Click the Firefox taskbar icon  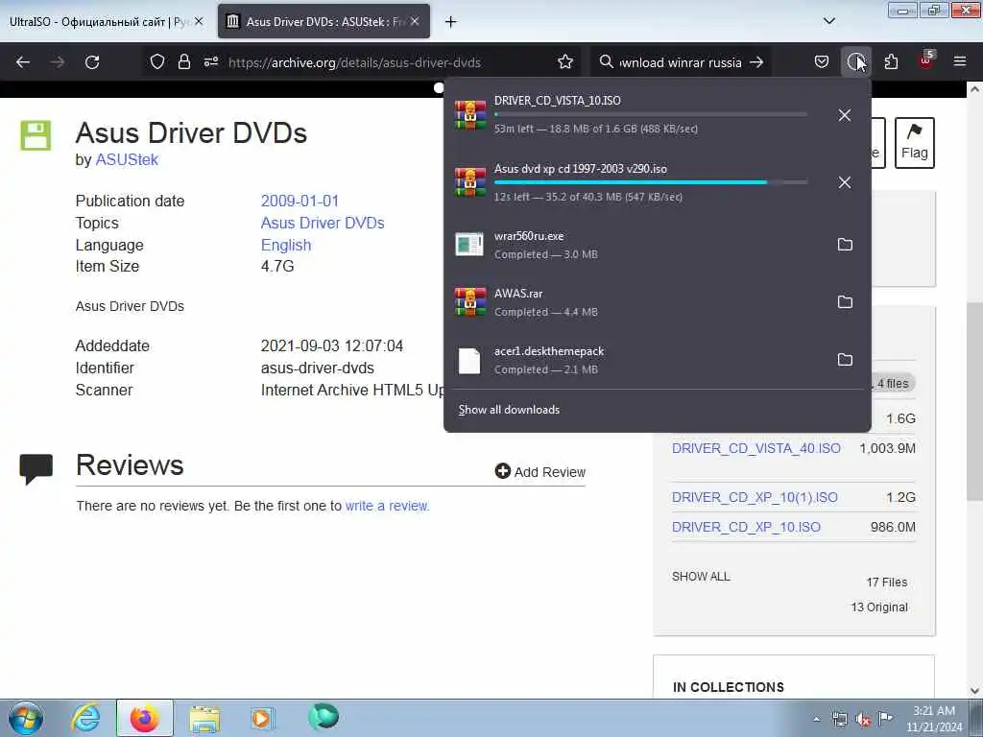(144, 718)
